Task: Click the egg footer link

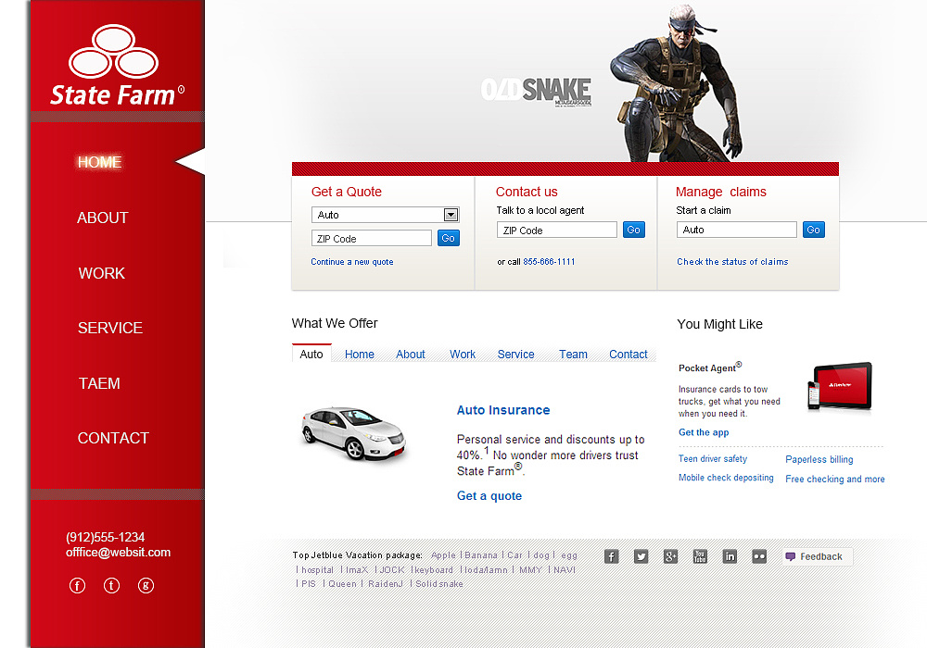Action: click(569, 555)
